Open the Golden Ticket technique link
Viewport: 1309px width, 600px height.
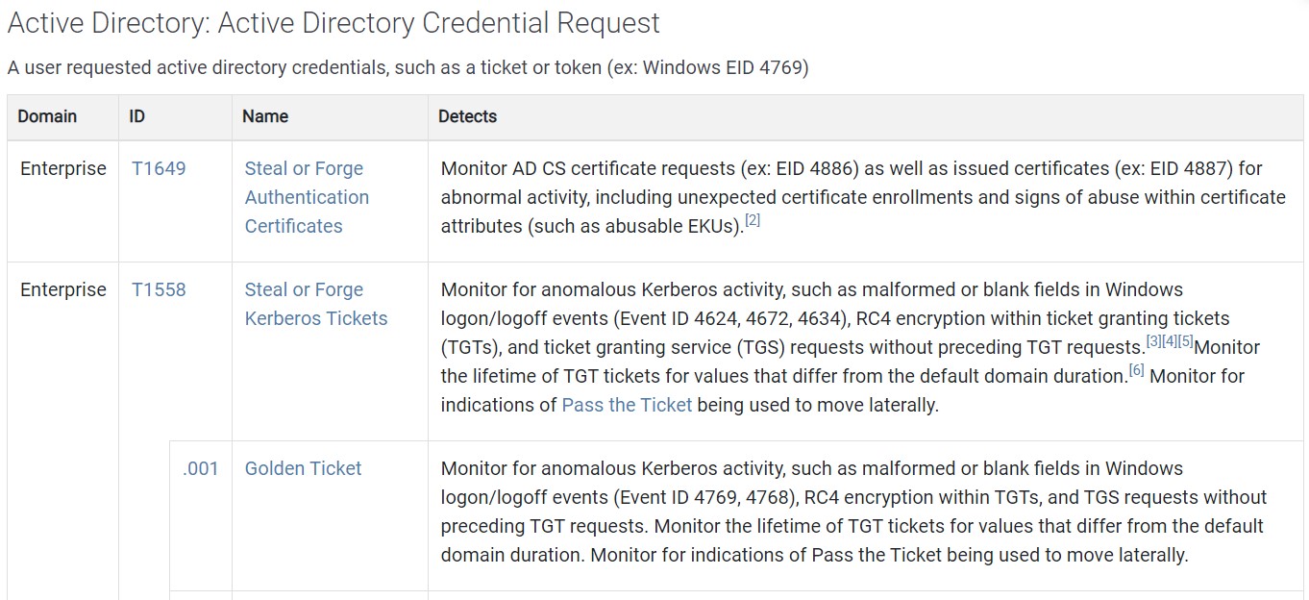(x=303, y=468)
